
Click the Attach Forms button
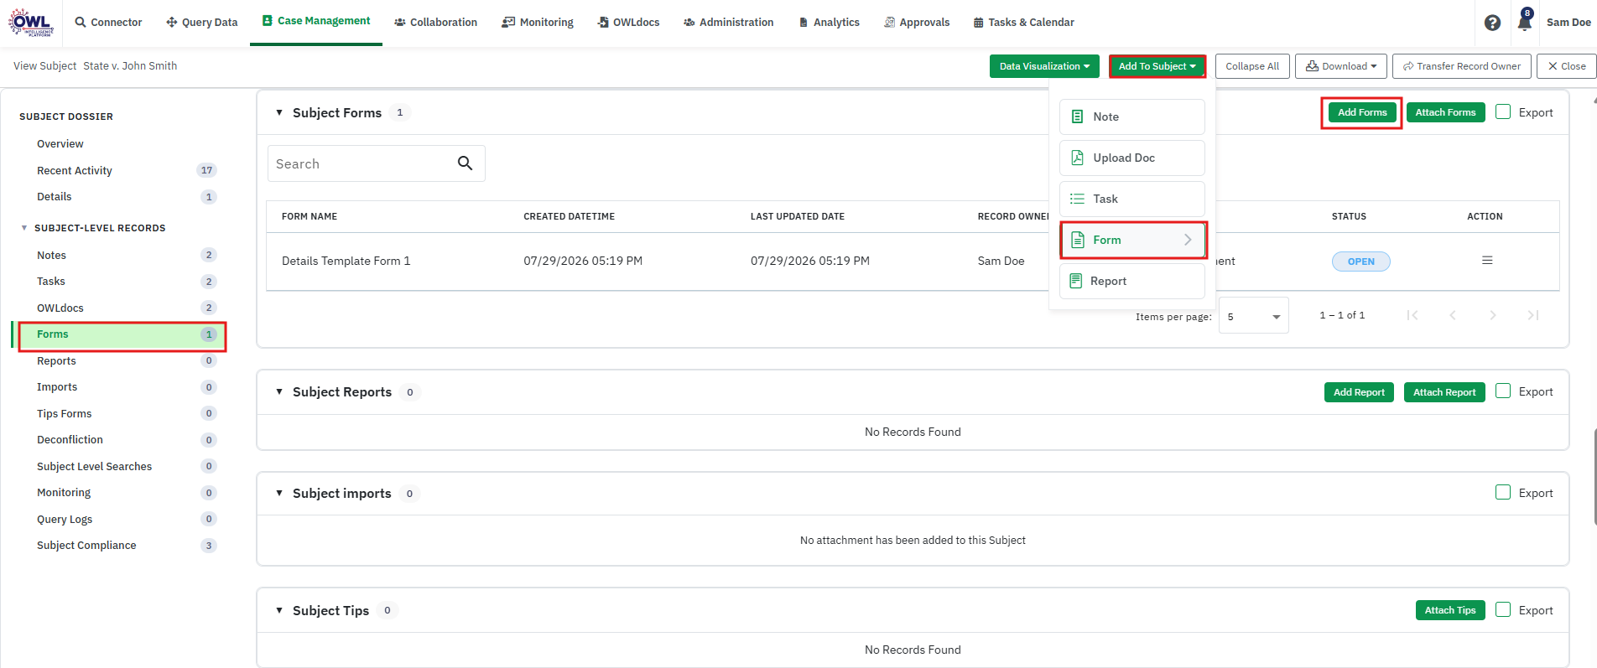(1445, 112)
